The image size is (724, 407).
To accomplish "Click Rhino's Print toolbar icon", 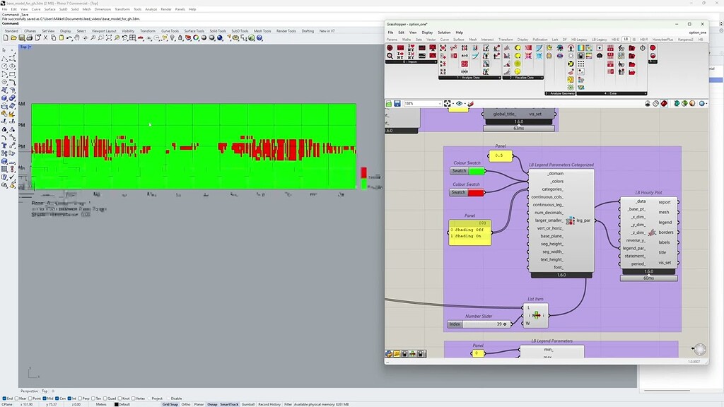I will click(x=28, y=37).
